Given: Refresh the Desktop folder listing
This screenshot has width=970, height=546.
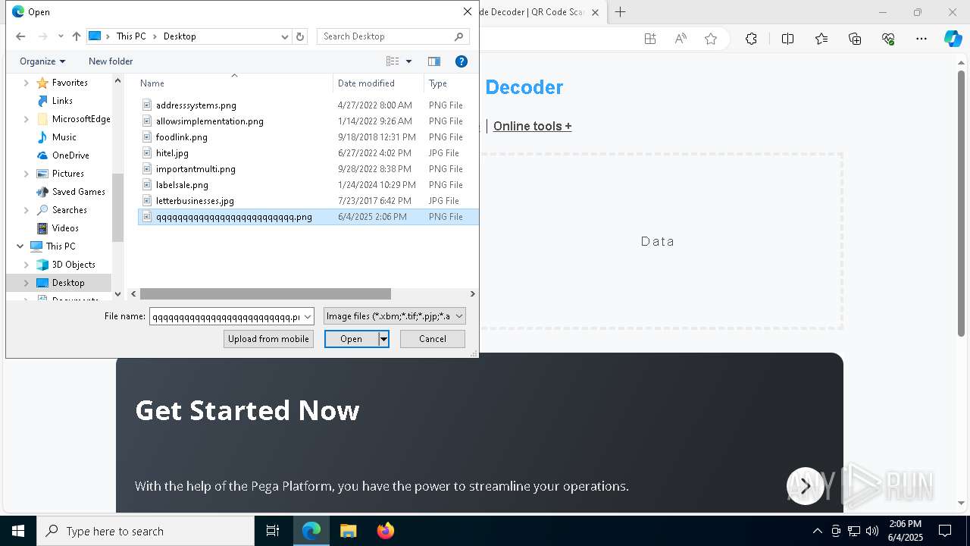Looking at the screenshot, I should pos(300,36).
